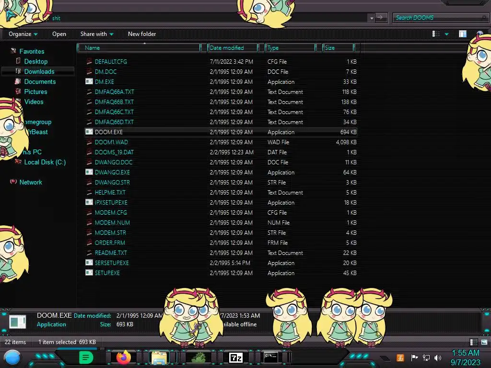The height and width of the screenshot is (368, 491).
Task: Select the DMFAQ66B.TXT file name
Action: [x=114, y=102]
